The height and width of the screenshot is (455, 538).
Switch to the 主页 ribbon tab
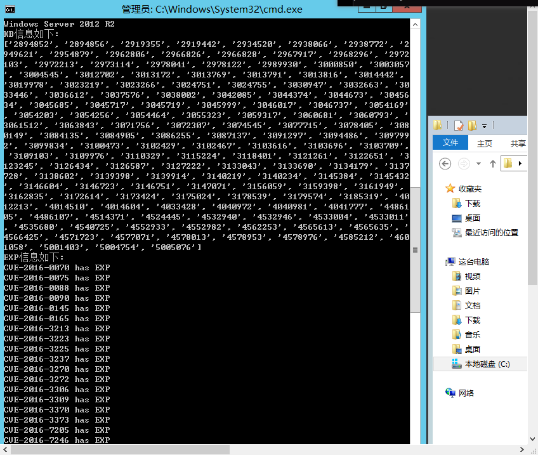pos(485,143)
